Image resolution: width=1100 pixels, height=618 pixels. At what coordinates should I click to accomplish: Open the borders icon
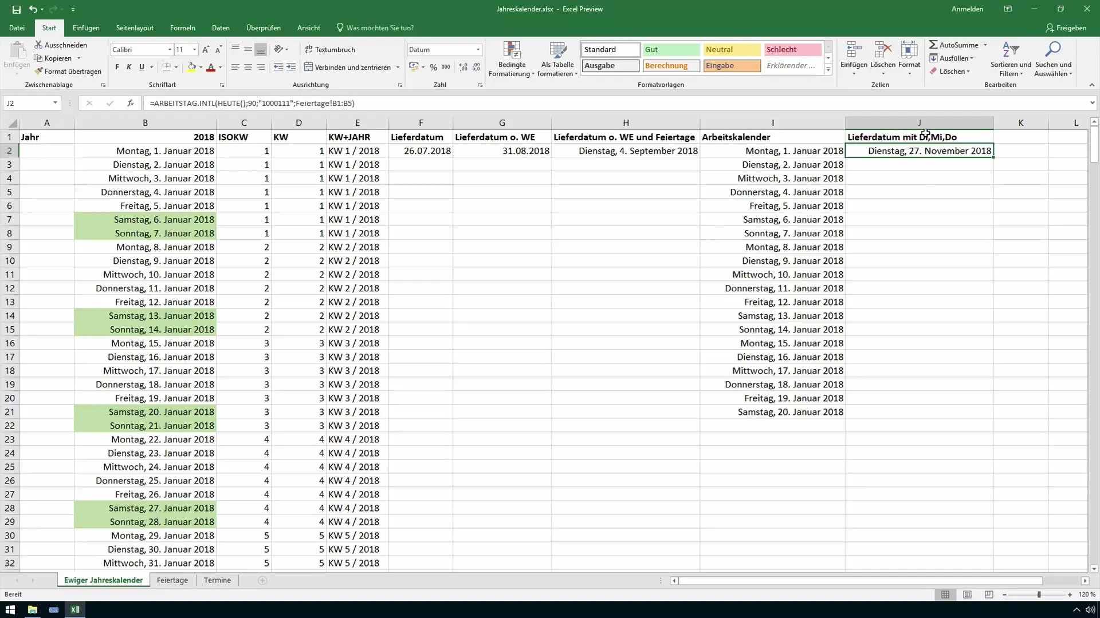pos(166,67)
